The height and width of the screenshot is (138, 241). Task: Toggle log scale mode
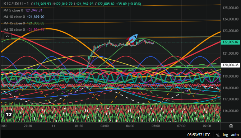click(226, 135)
